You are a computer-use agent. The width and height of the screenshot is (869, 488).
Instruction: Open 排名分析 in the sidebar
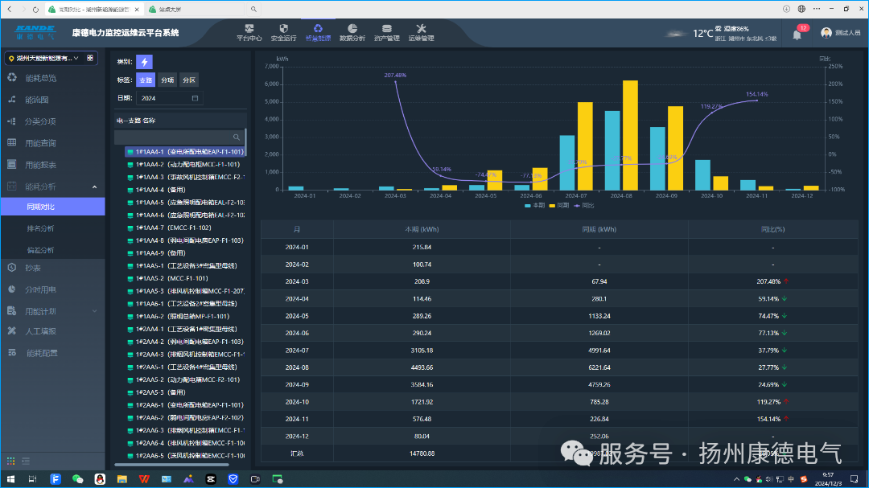click(x=40, y=228)
